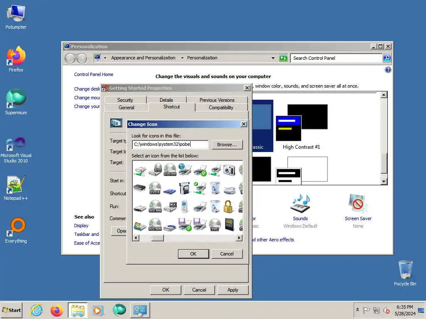
Task: Open Internet Explorer from the taskbar
Action: 37,310
